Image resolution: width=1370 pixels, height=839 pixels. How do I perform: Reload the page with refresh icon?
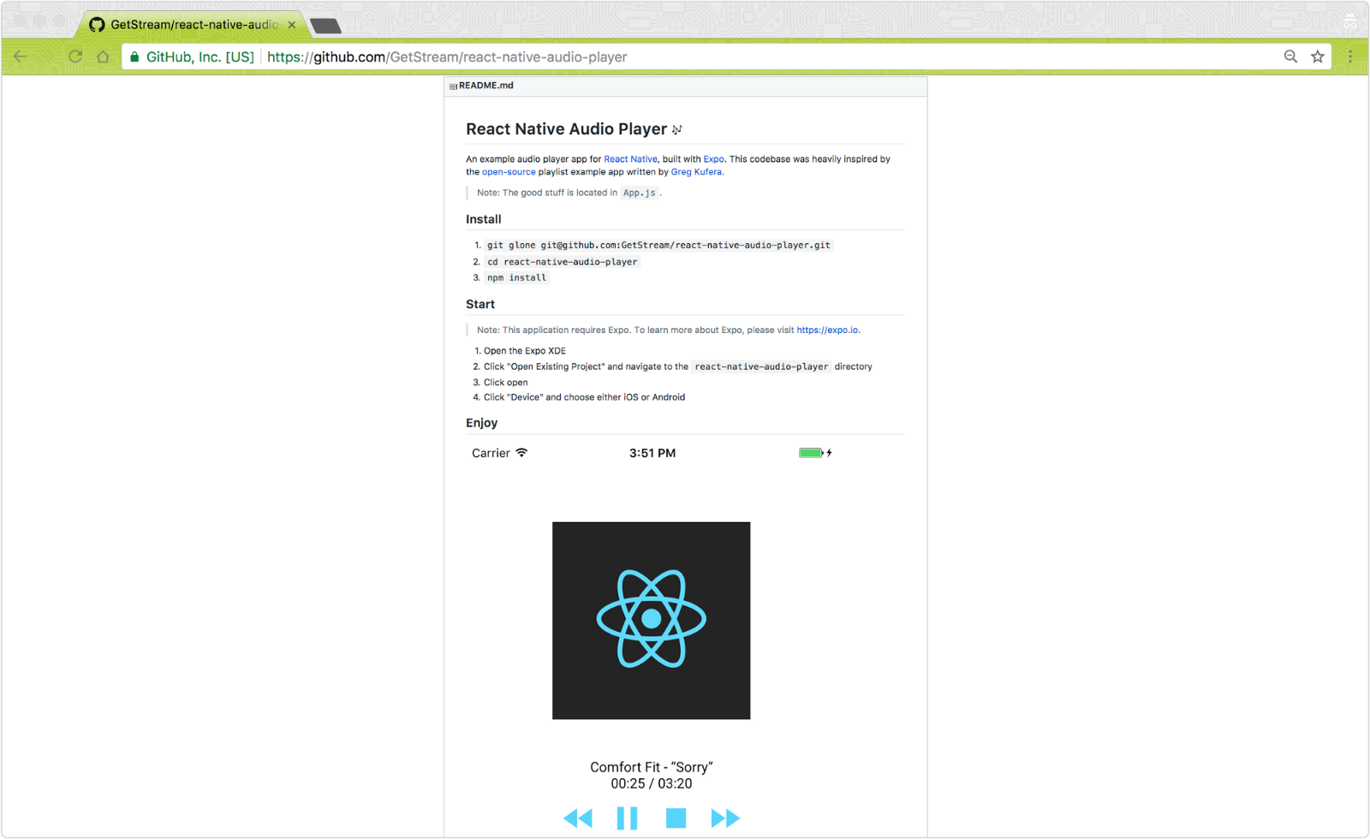pos(75,57)
